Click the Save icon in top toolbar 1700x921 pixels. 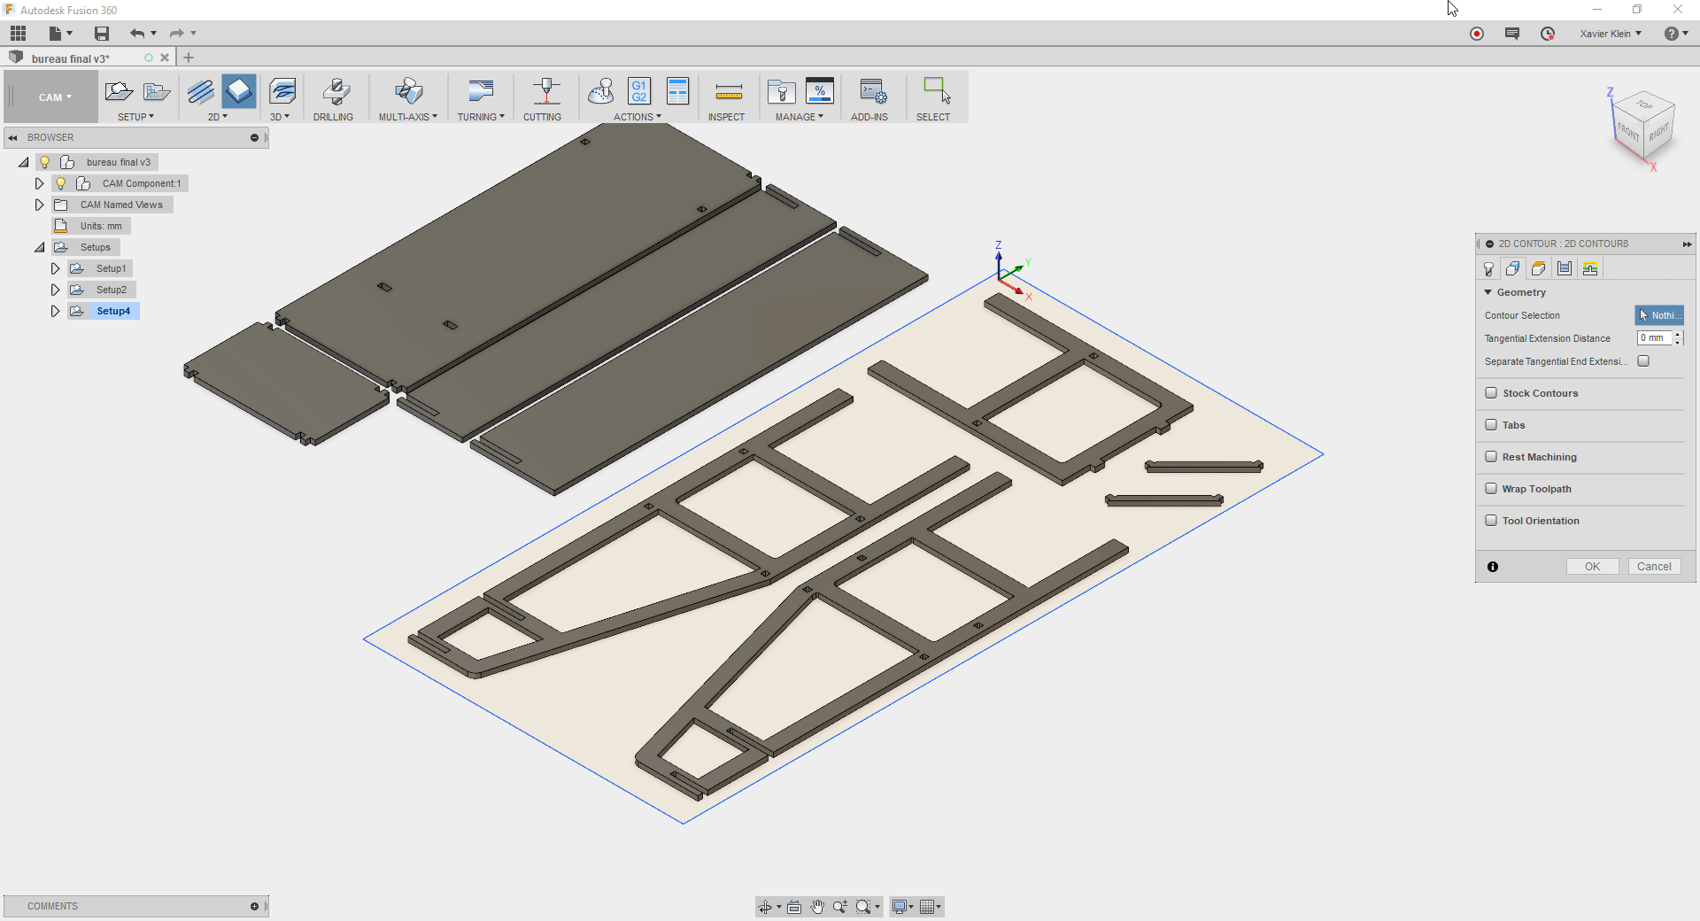click(x=102, y=34)
